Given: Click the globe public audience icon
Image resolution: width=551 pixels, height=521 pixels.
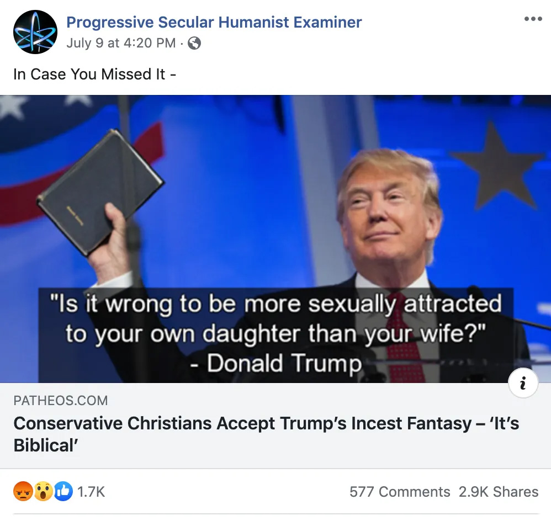Looking at the screenshot, I should tap(194, 43).
